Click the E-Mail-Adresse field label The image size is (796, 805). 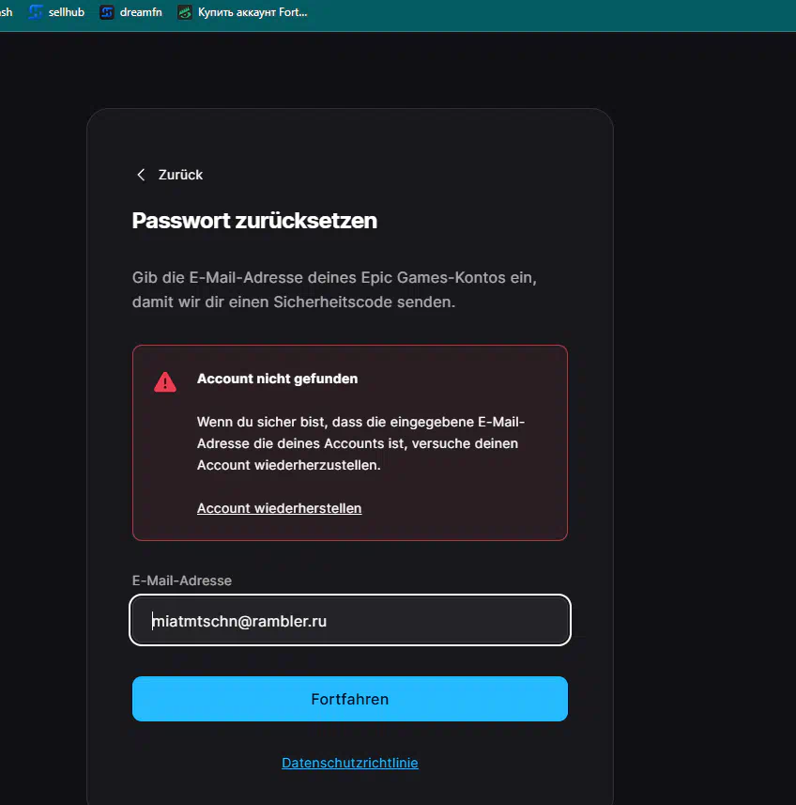click(x=182, y=581)
